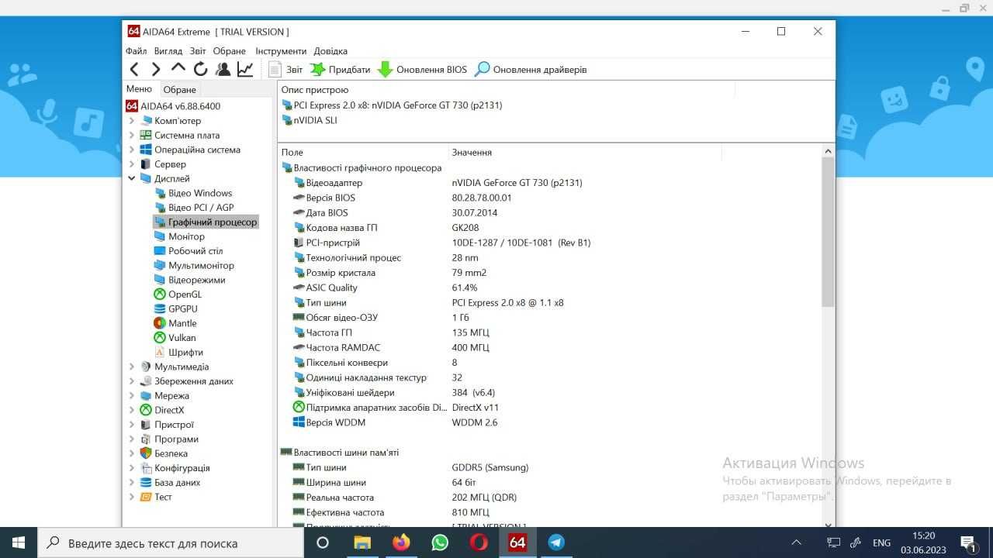This screenshot has height=558, width=993.
Task: Select the Кодова назва ГП row
Action: pyautogui.click(x=550, y=228)
